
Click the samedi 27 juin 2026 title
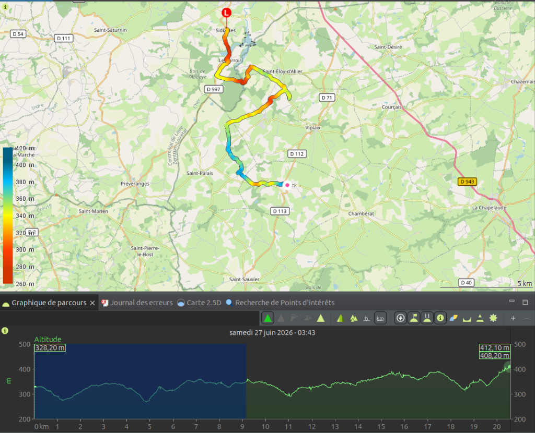272,332
